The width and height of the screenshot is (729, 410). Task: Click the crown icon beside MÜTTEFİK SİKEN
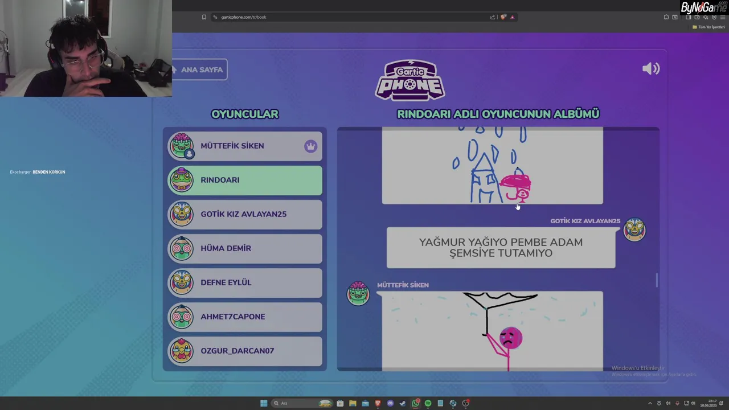coord(310,146)
